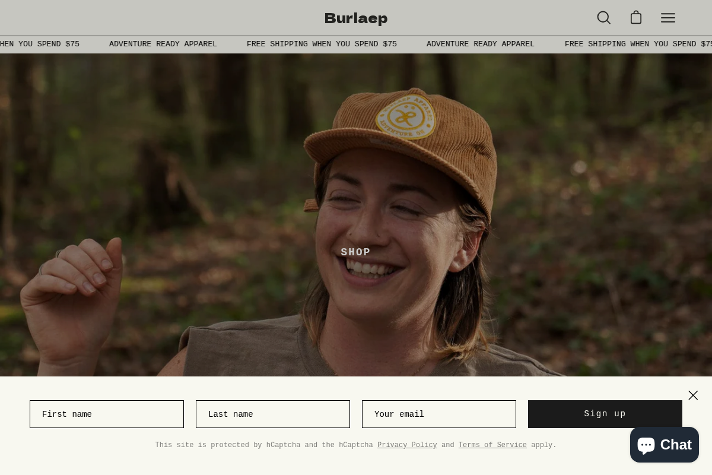The width and height of the screenshot is (712, 475).
Task: Click the First name input field
Action: (107, 414)
